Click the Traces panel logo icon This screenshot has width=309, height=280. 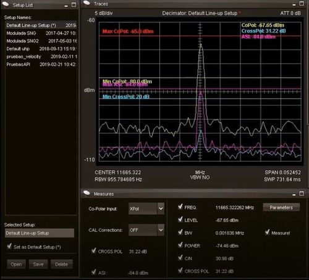click(87, 3)
